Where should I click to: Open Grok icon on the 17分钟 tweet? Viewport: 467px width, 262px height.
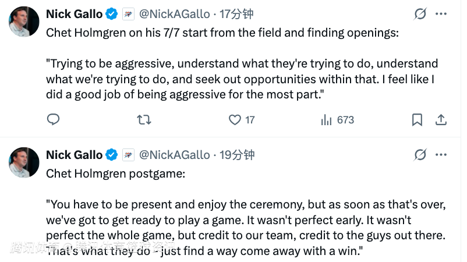tap(419, 13)
